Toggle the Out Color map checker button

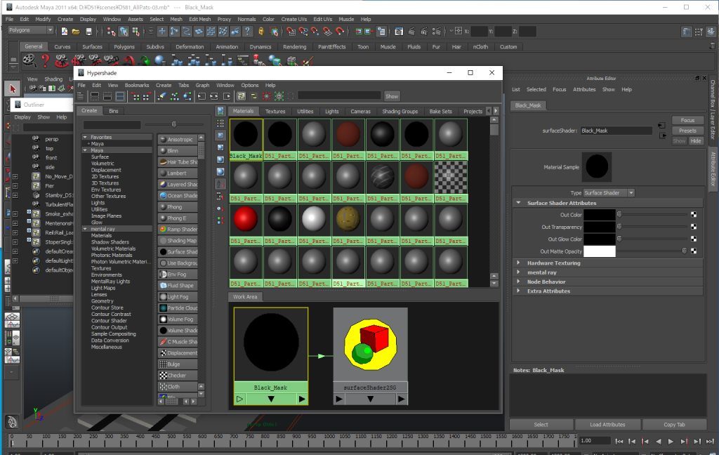pos(693,215)
